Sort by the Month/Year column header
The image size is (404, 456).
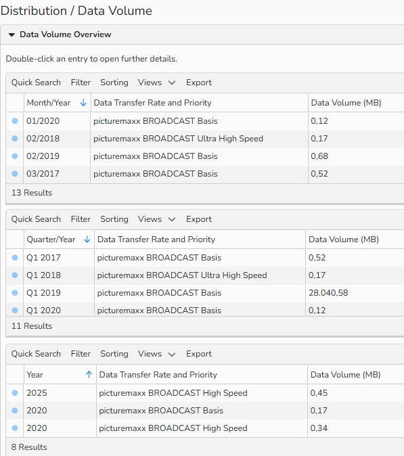(x=49, y=103)
